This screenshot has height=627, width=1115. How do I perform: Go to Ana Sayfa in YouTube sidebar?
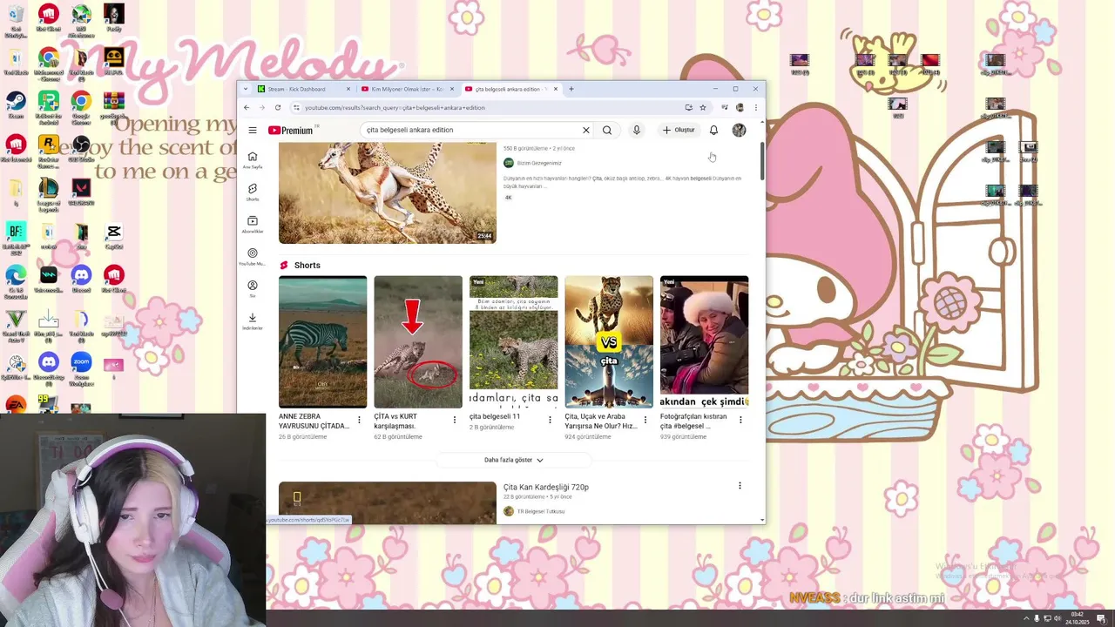253,160
